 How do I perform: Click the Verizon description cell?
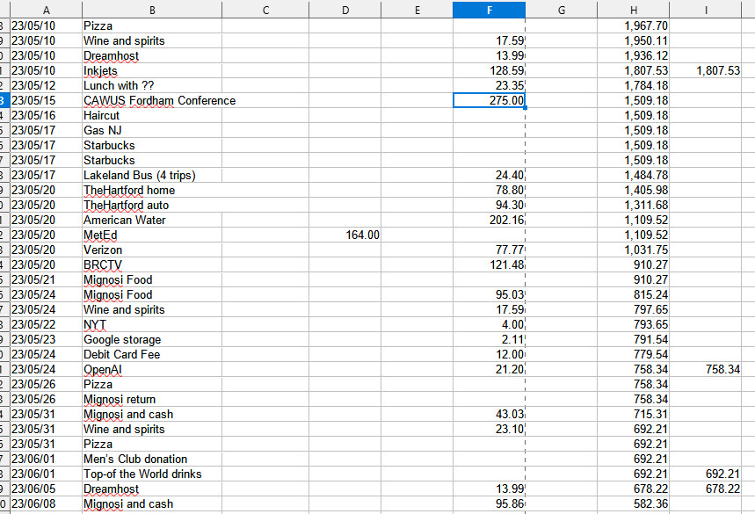click(152, 250)
